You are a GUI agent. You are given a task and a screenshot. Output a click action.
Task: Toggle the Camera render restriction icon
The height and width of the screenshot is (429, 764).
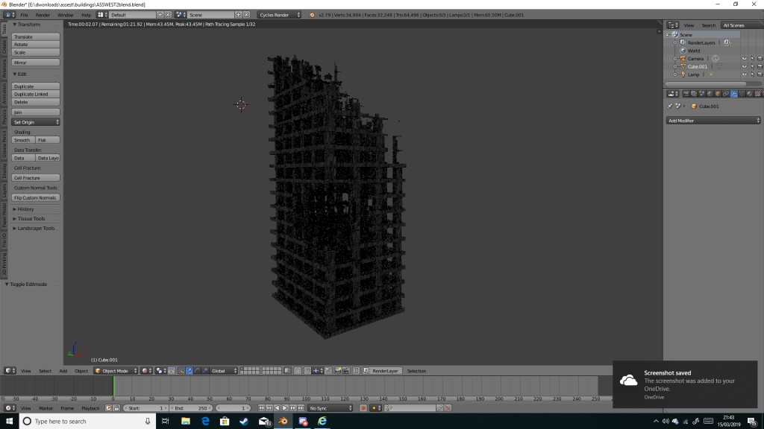[760, 58]
